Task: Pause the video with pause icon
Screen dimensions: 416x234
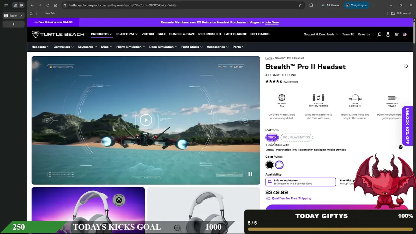Action: (x=250, y=175)
